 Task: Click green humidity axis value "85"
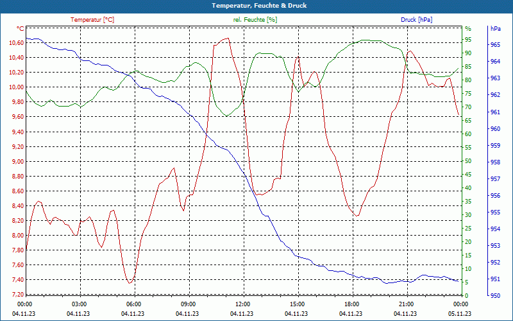(468, 67)
